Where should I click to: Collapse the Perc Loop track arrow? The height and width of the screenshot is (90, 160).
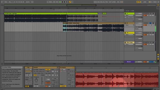tap(125, 42)
